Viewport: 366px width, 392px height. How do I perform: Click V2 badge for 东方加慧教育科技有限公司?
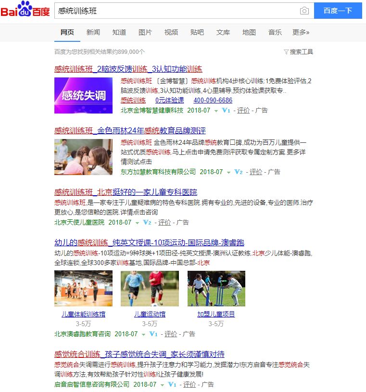(239, 172)
